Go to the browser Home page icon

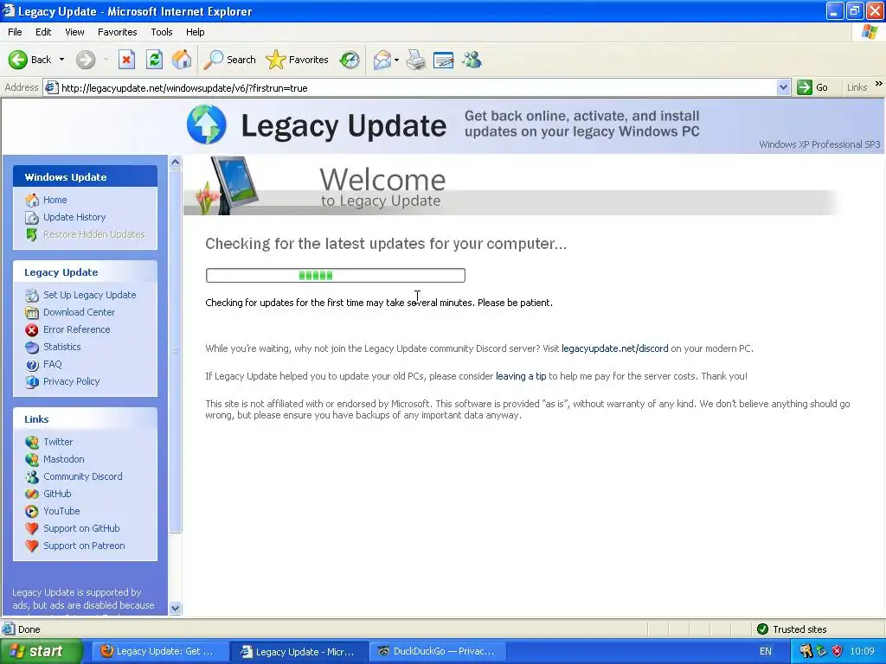(x=182, y=60)
